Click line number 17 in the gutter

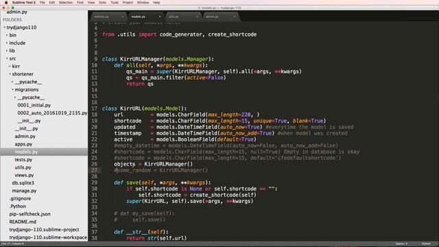point(95,108)
